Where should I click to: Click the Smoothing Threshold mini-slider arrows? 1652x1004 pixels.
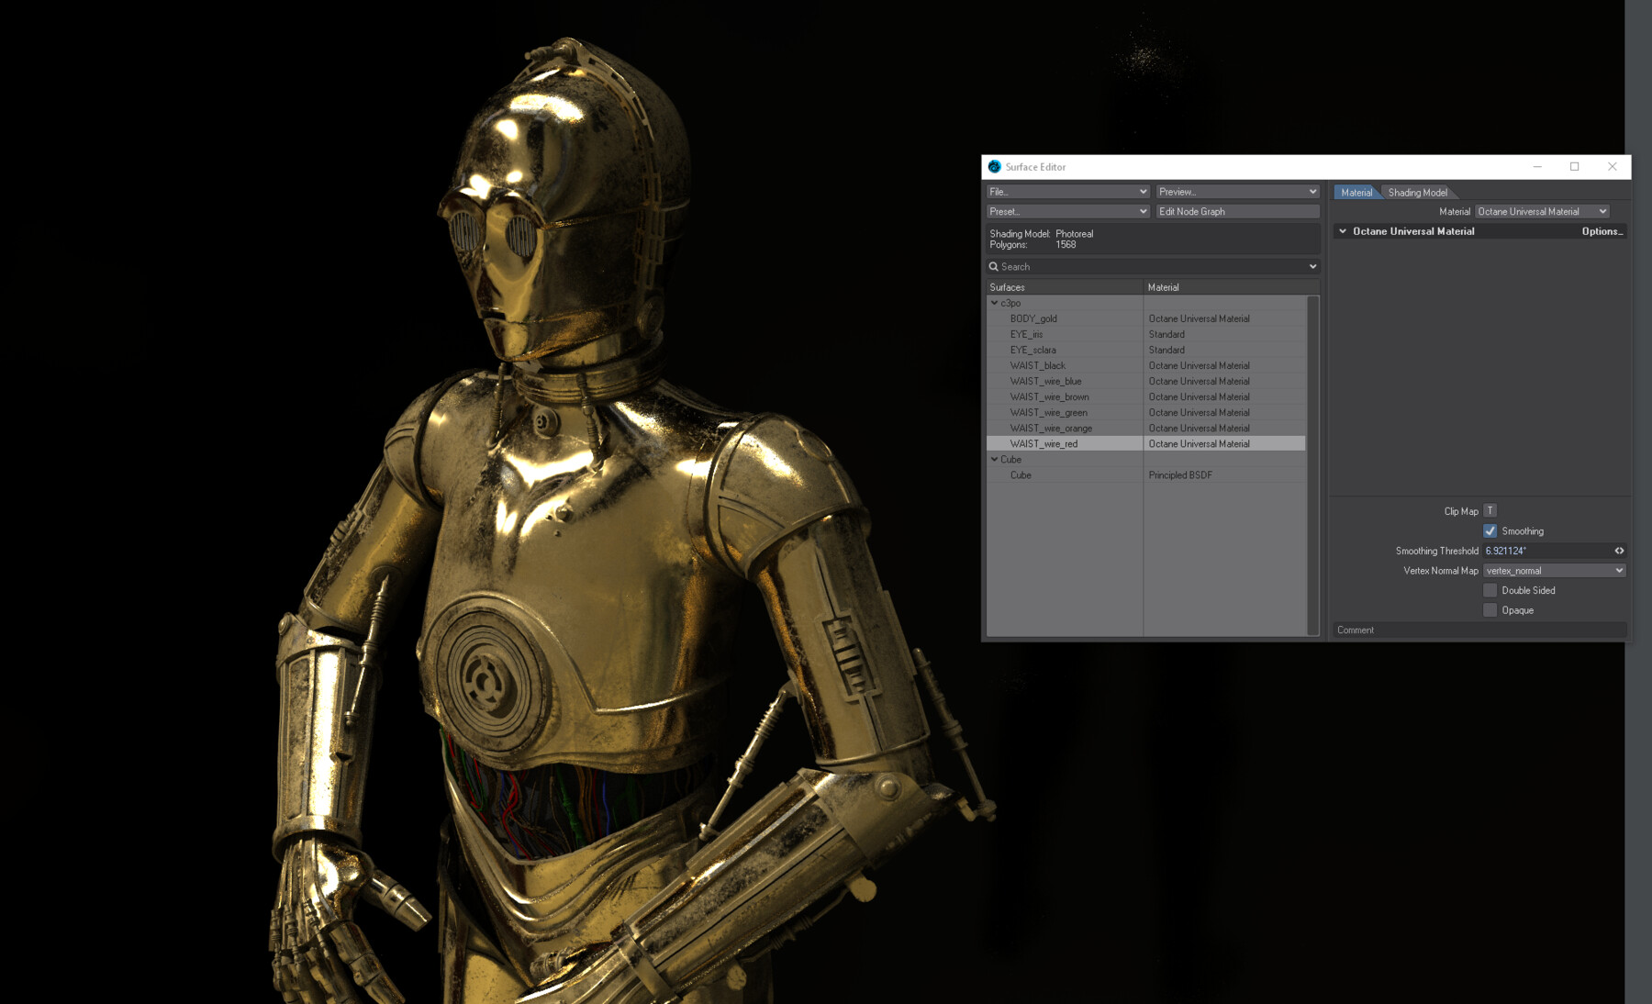click(x=1619, y=551)
